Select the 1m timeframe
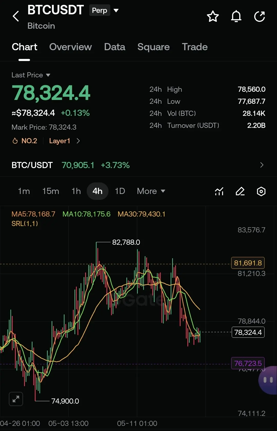Screen dimensions: 277x431 pyautogui.click(x=24, y=191)
